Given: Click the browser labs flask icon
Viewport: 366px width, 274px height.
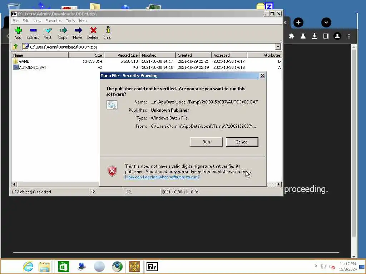Looking at the screenshot, I should coord(303,36).
